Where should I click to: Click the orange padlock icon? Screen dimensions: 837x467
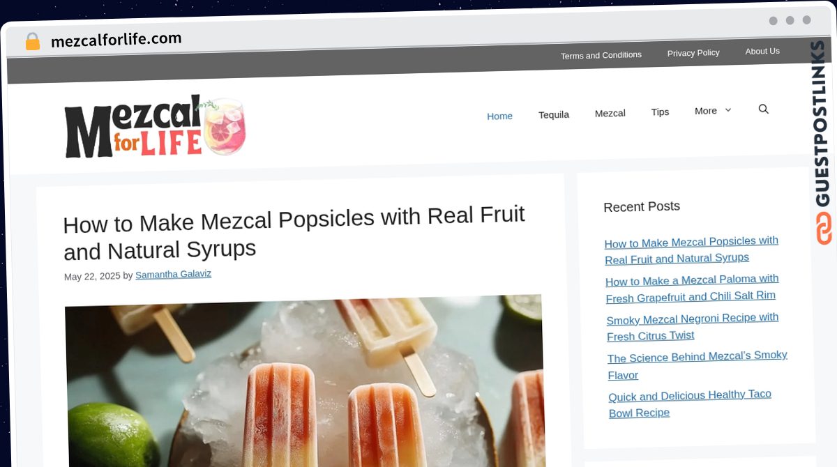click(32, 42)
